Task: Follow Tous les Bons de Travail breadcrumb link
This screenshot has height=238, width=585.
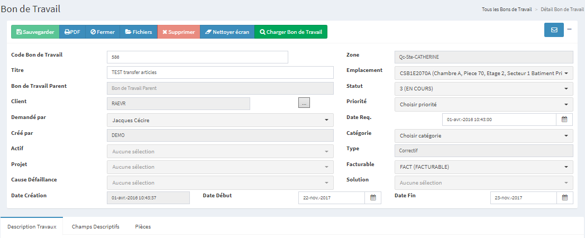Action: 507,10
